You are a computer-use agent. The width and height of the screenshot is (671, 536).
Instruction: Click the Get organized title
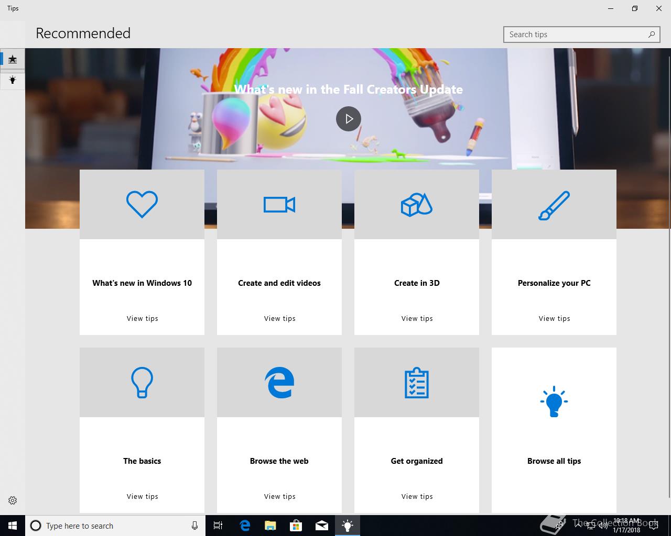click(417, 461)
